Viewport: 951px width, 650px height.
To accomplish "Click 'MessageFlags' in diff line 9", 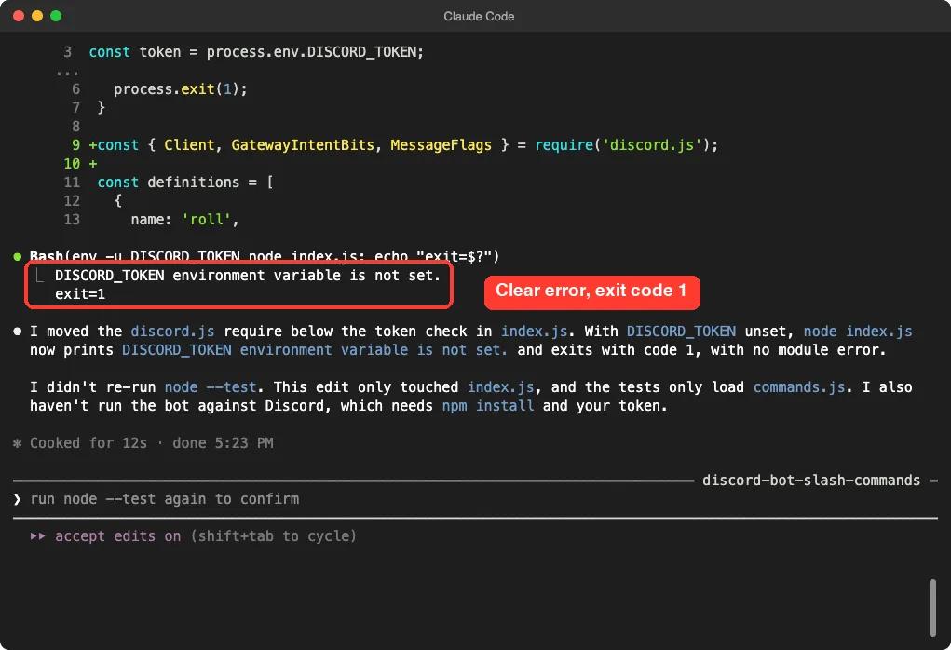I will click(x=441, y=145).
